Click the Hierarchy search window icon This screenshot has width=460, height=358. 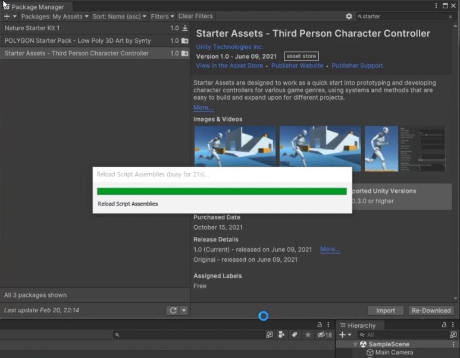453,335
